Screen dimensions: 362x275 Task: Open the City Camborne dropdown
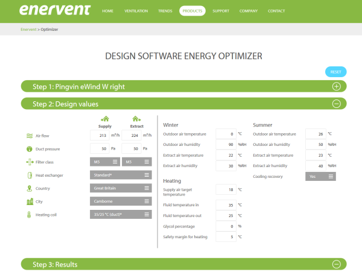click(121, 201)
